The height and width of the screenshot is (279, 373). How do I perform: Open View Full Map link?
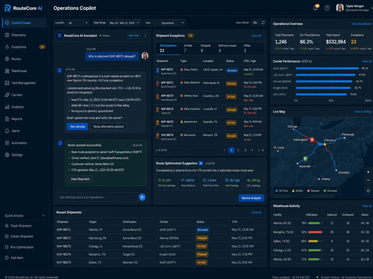[x=363, y=112]
